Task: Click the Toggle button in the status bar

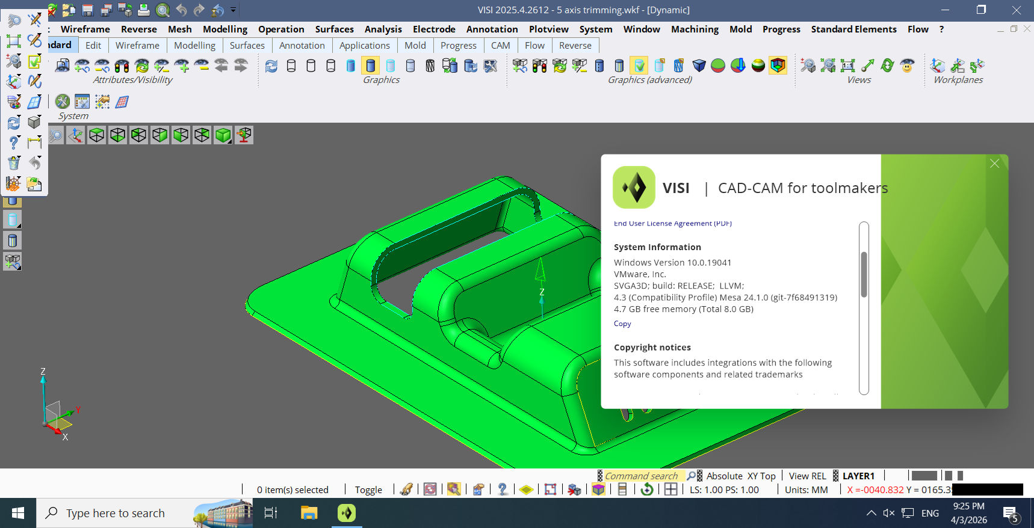Action: [x=368, y=490]
